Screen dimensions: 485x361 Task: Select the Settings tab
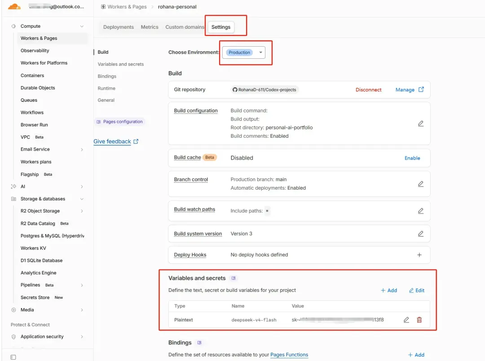point(221,27)
